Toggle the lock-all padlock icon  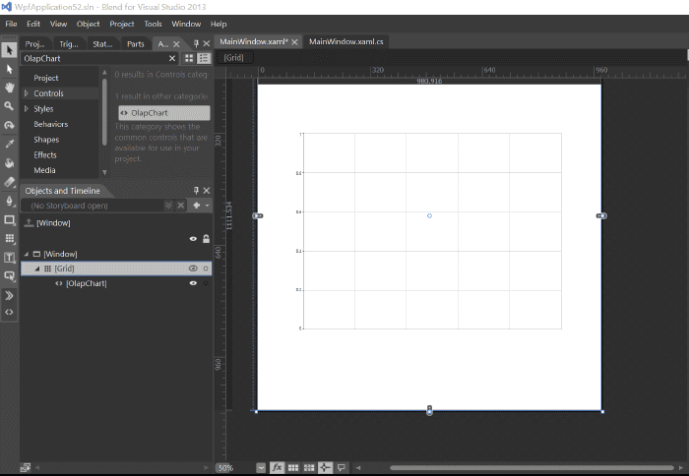(x=206, y=239)
